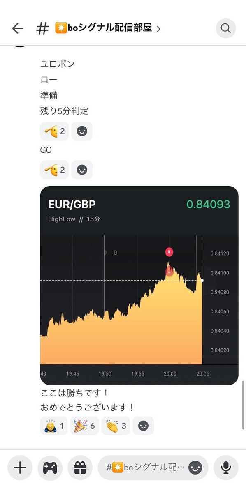Image resolution: width=246 pixels, height=493 pixels.
Task: Expand channel details chevron beside channel name
Action: [158, 29]
